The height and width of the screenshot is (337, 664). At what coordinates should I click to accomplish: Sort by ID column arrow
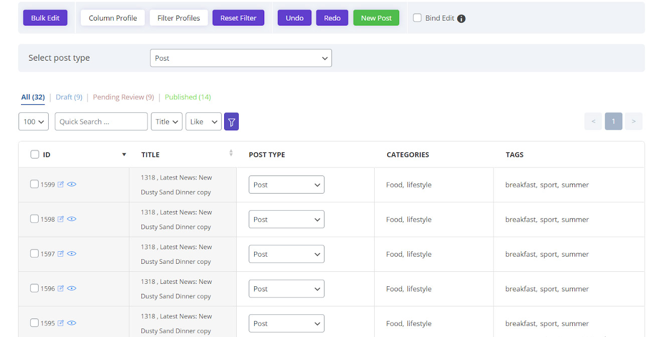pos(124,154)
